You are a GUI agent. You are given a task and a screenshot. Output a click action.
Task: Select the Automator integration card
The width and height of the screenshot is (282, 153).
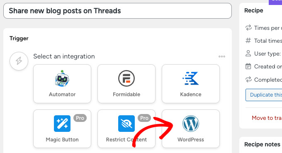pyautogui.click(x=62, y=84)
